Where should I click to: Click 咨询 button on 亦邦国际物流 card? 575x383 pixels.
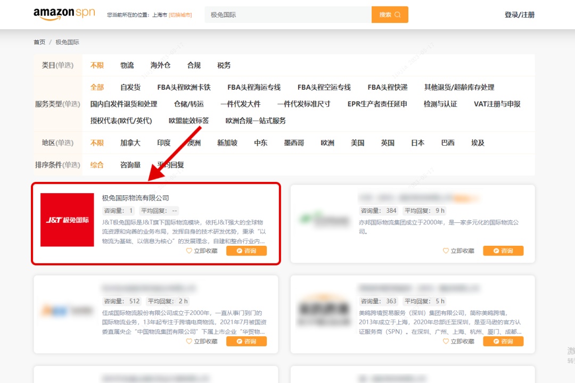point(503,251)
